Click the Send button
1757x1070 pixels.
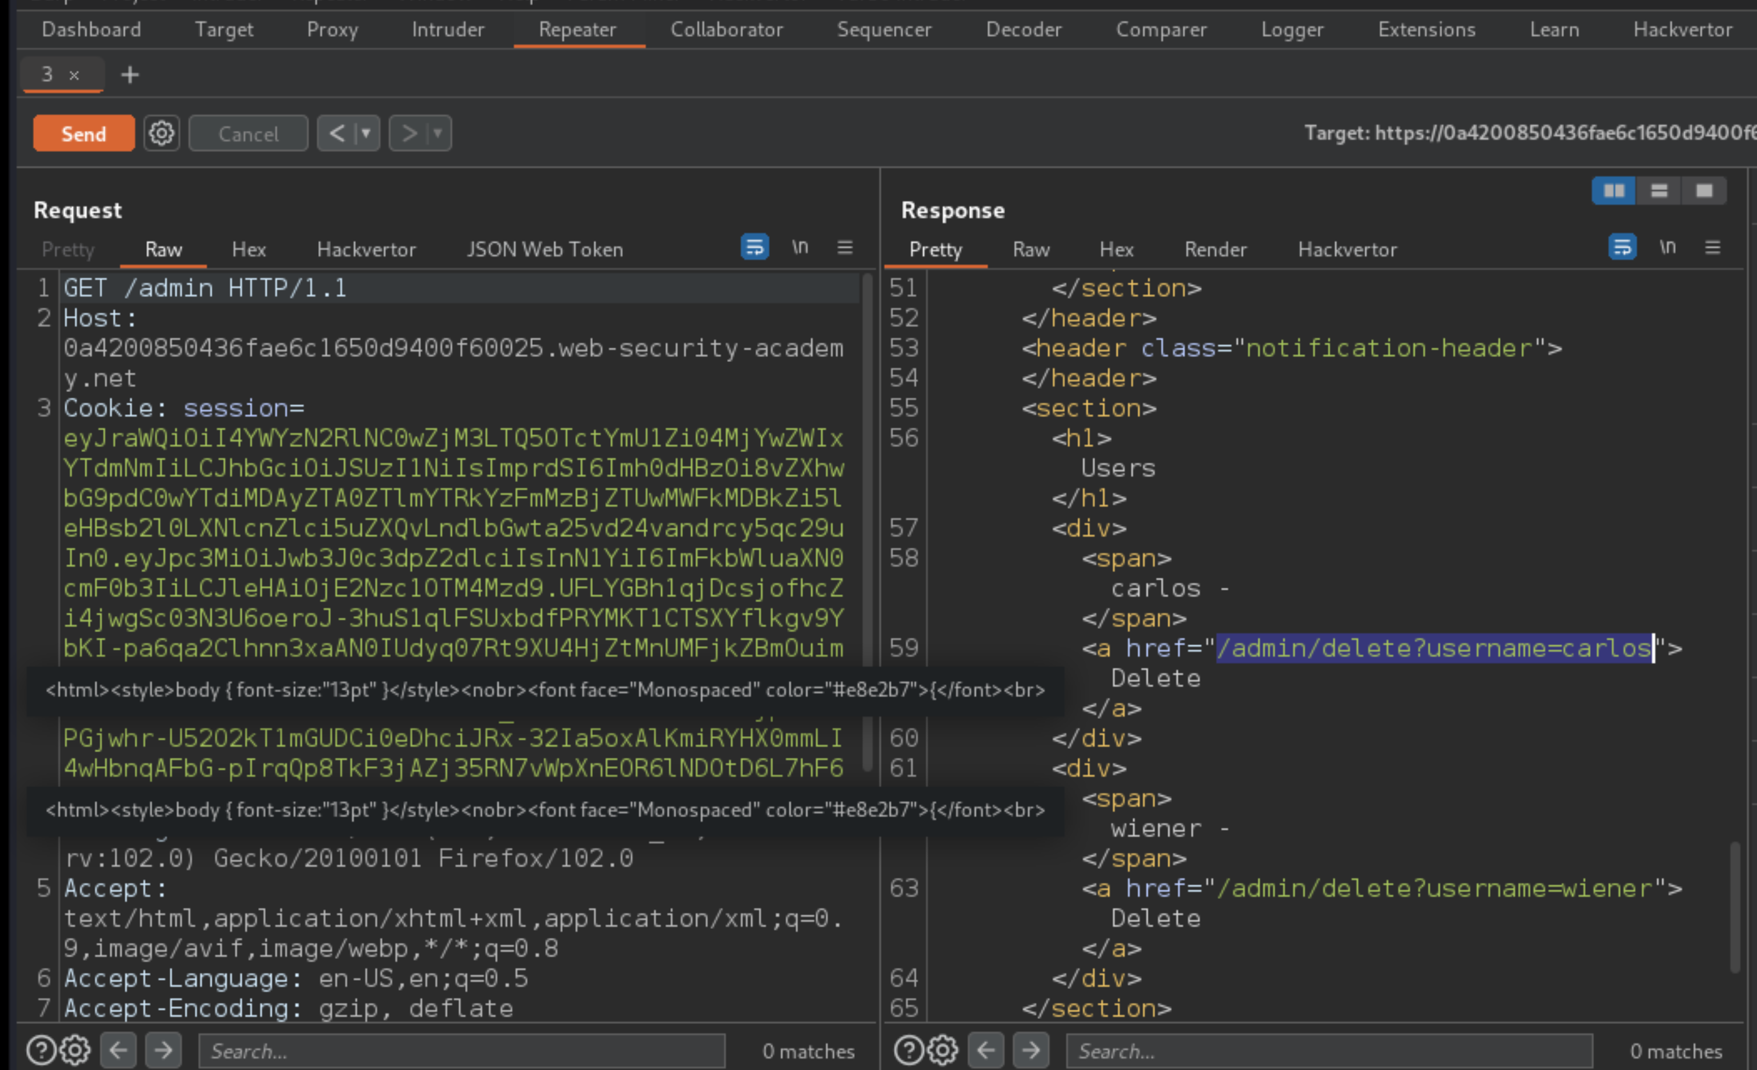click(84, 133)
